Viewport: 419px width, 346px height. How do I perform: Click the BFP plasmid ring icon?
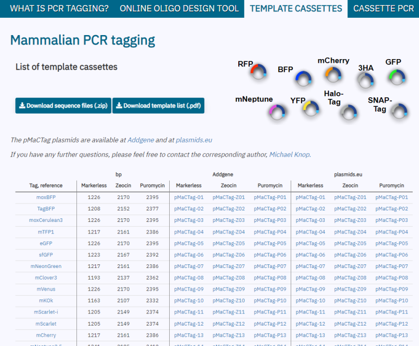coord(303,79)
